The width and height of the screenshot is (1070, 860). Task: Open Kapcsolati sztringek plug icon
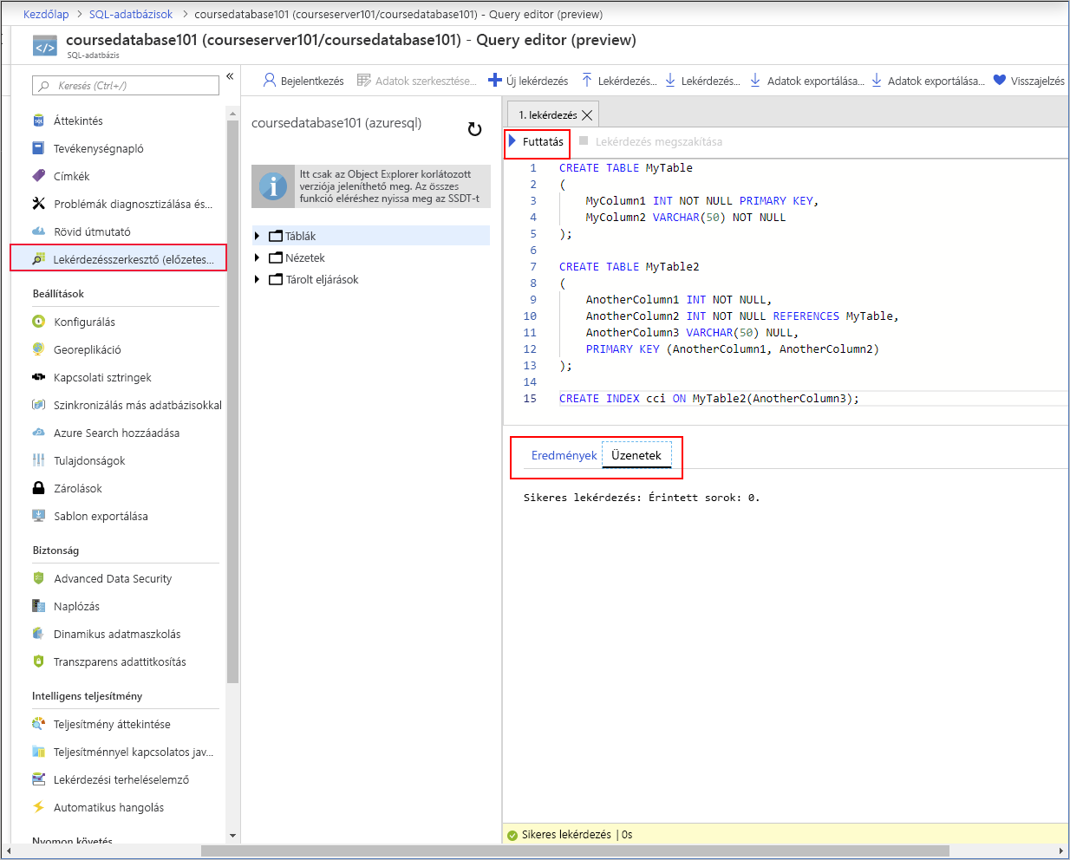click(38, 377)
